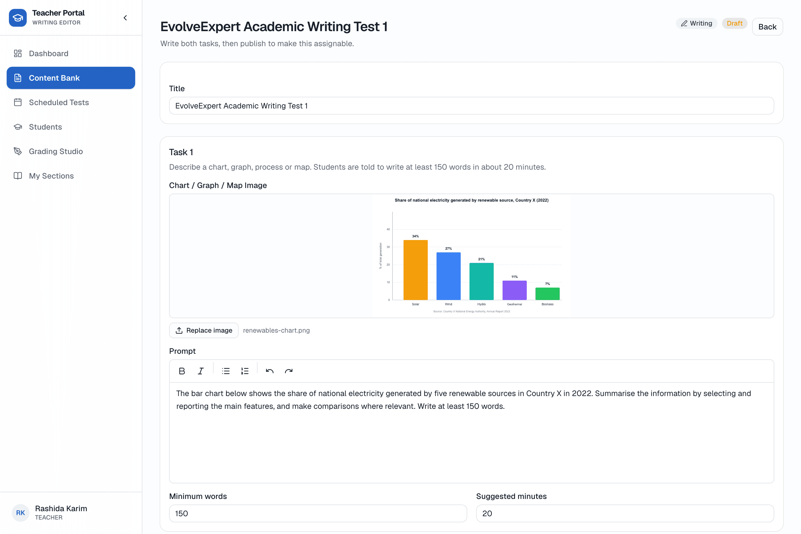Click the Writing type badge

696,23
